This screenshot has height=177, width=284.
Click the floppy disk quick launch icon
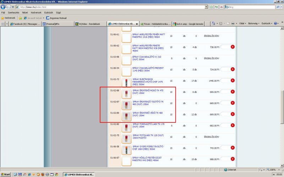[x=20, y=175]
